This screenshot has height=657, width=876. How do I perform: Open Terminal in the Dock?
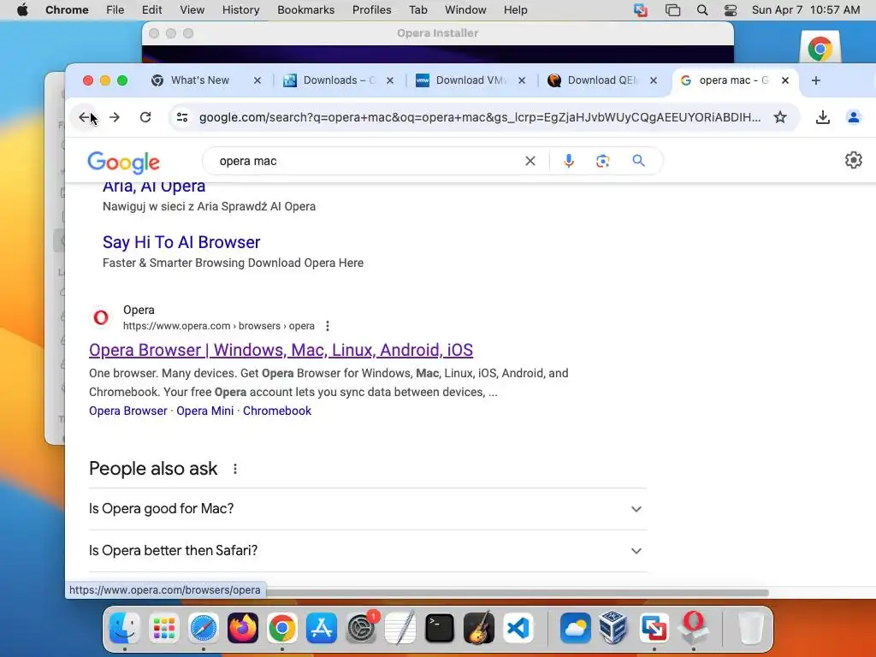click(440, 628)
